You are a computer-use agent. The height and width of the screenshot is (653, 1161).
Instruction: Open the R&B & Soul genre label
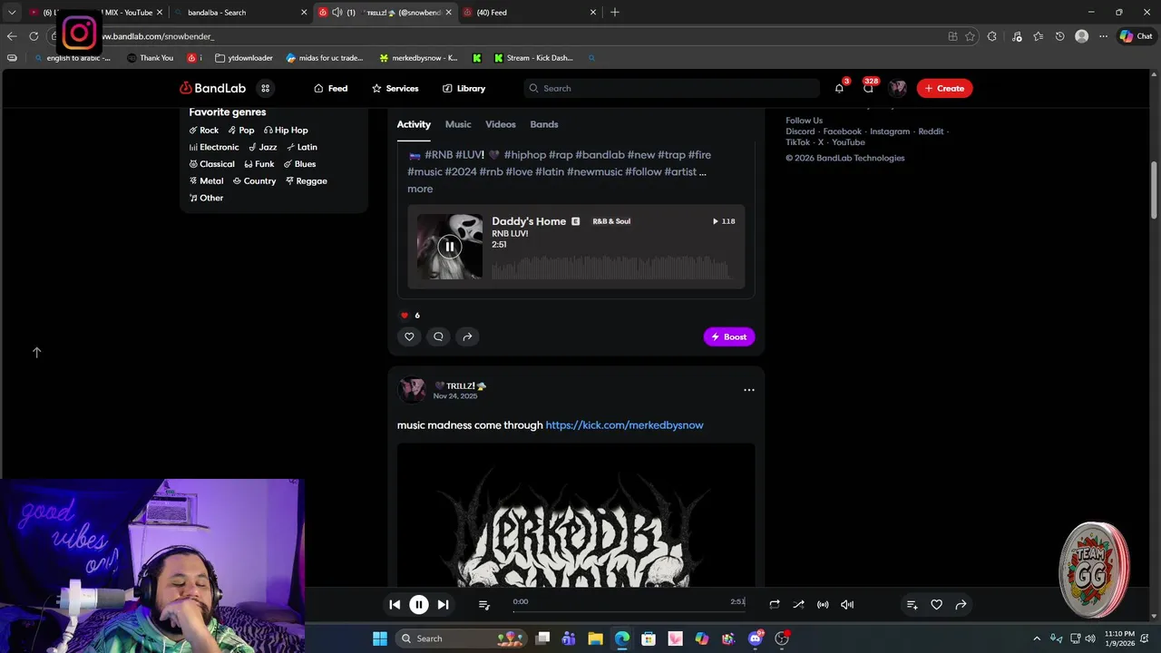611,221
